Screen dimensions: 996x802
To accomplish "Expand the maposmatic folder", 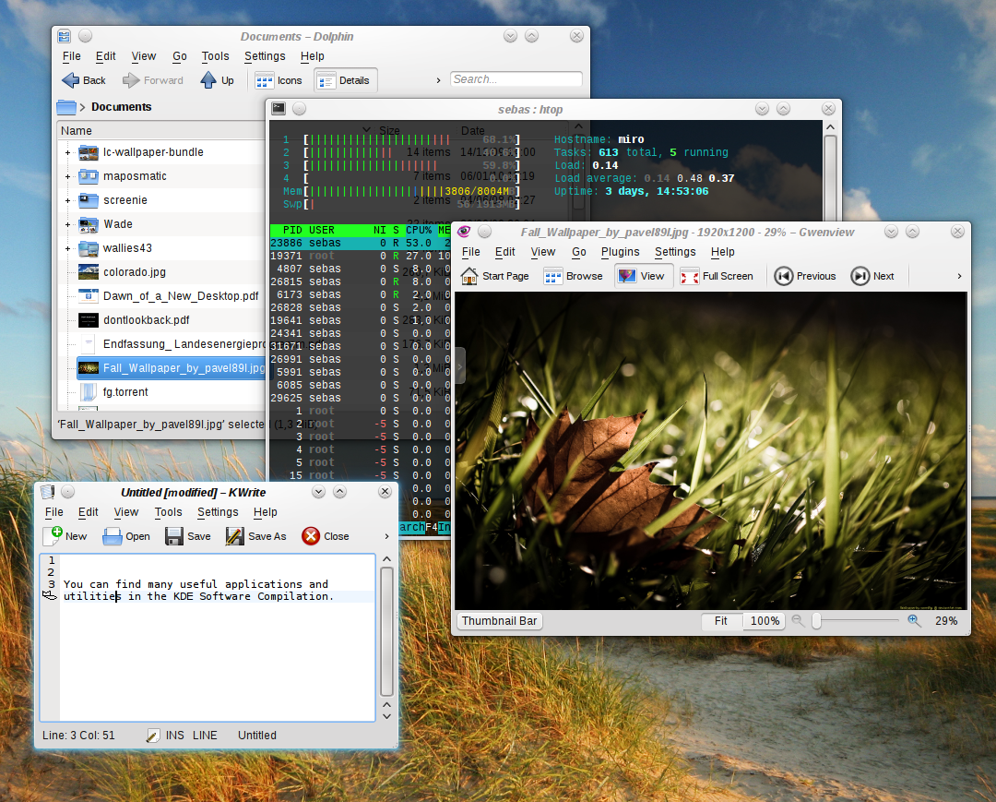I will coord(68,176).
